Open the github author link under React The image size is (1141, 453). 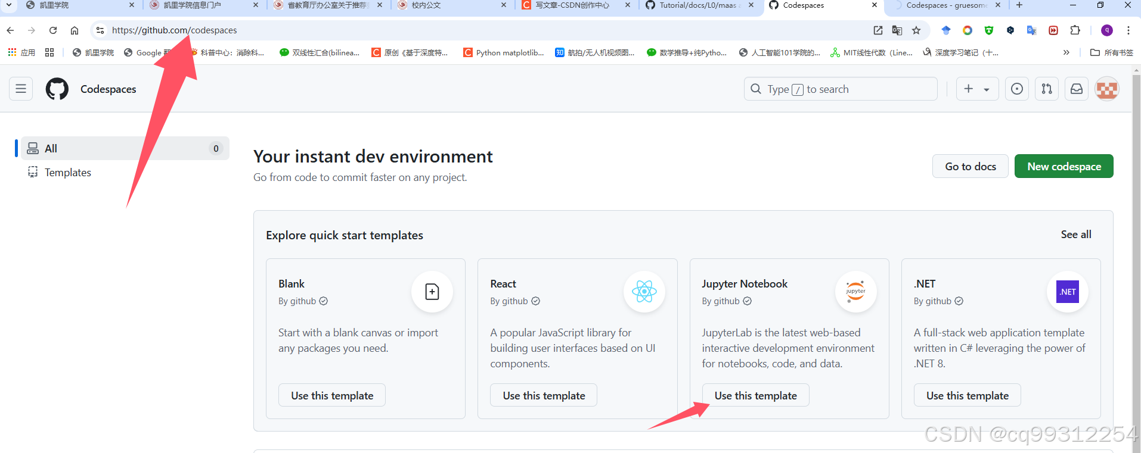515,301
